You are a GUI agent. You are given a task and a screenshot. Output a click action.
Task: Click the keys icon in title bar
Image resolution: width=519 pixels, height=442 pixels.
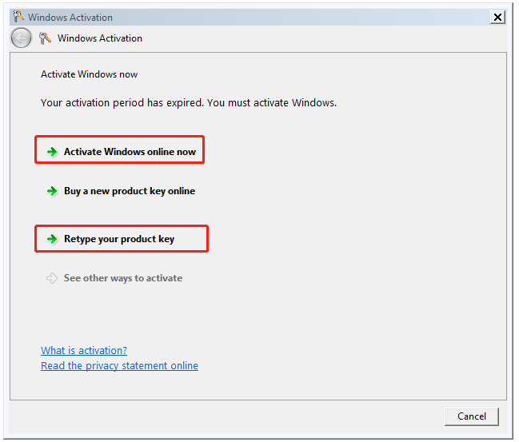tap(18, 17)
